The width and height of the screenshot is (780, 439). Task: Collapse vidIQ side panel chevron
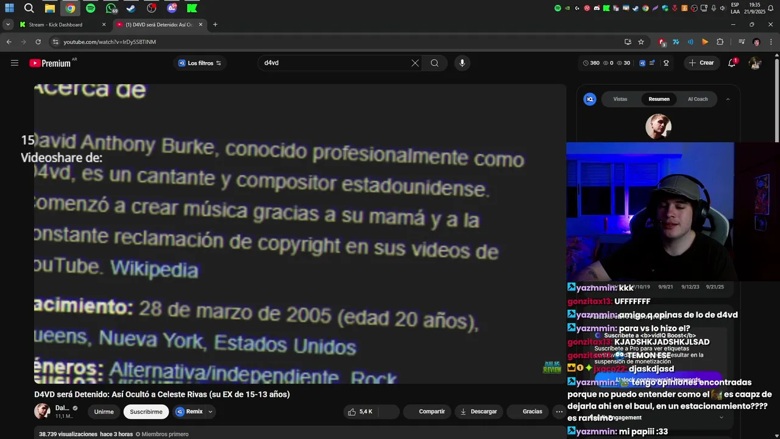pos(728,99)
